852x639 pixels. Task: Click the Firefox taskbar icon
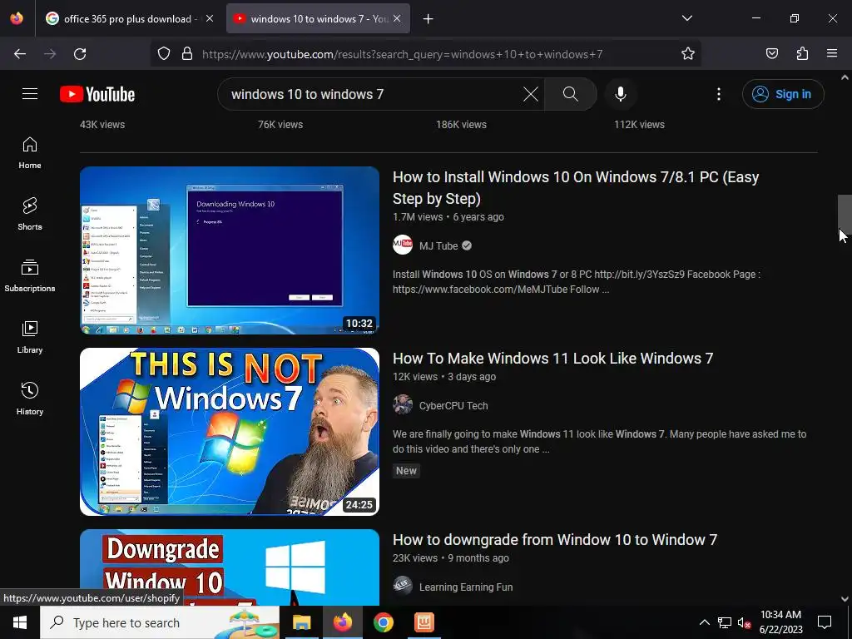click(343, 622)
